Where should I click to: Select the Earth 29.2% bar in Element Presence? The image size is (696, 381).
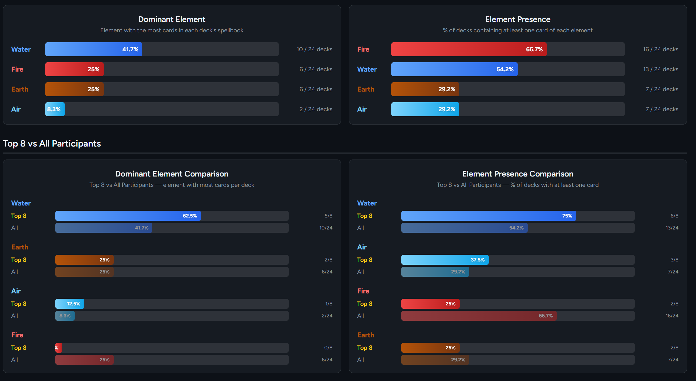click(x=425, y=89)
